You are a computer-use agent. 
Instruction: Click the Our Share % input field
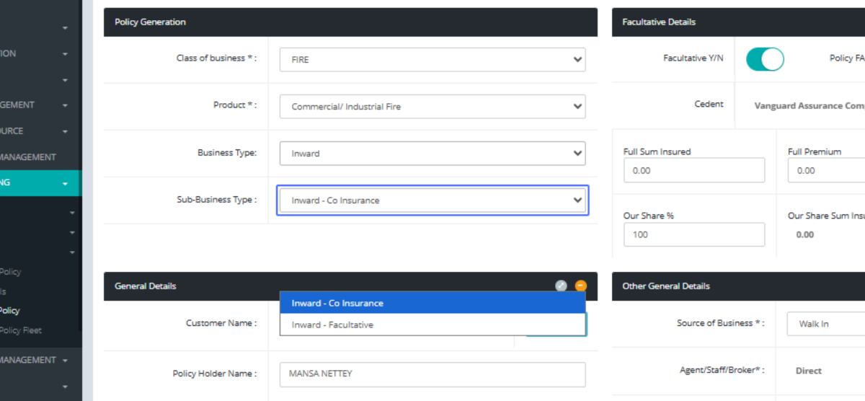[693, 234]
